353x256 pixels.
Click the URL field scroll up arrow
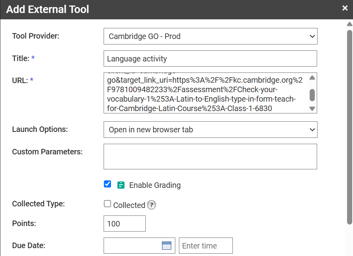click(x=312, y=78)
